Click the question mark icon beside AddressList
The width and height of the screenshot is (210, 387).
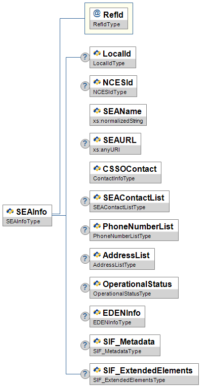point(85,259)
